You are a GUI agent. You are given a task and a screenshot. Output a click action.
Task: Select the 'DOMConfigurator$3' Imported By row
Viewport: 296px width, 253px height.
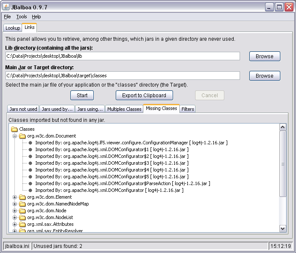[x=112, y=163]
